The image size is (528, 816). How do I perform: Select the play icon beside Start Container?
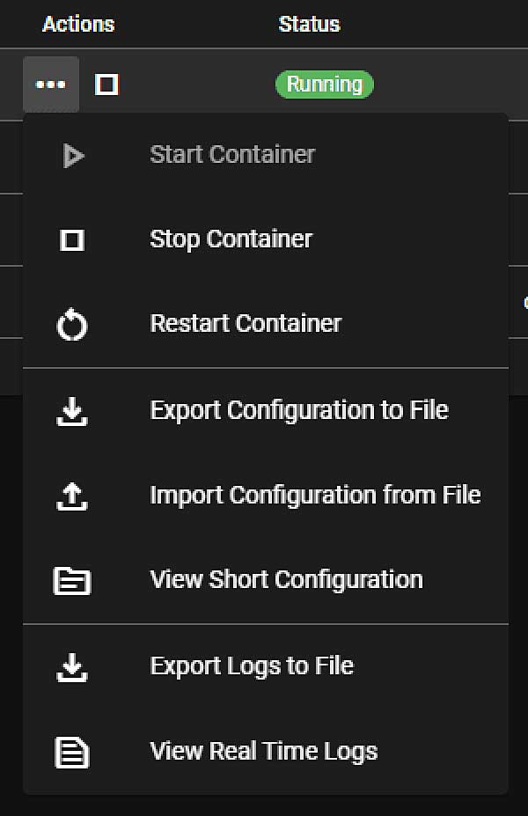pos(75,155)
